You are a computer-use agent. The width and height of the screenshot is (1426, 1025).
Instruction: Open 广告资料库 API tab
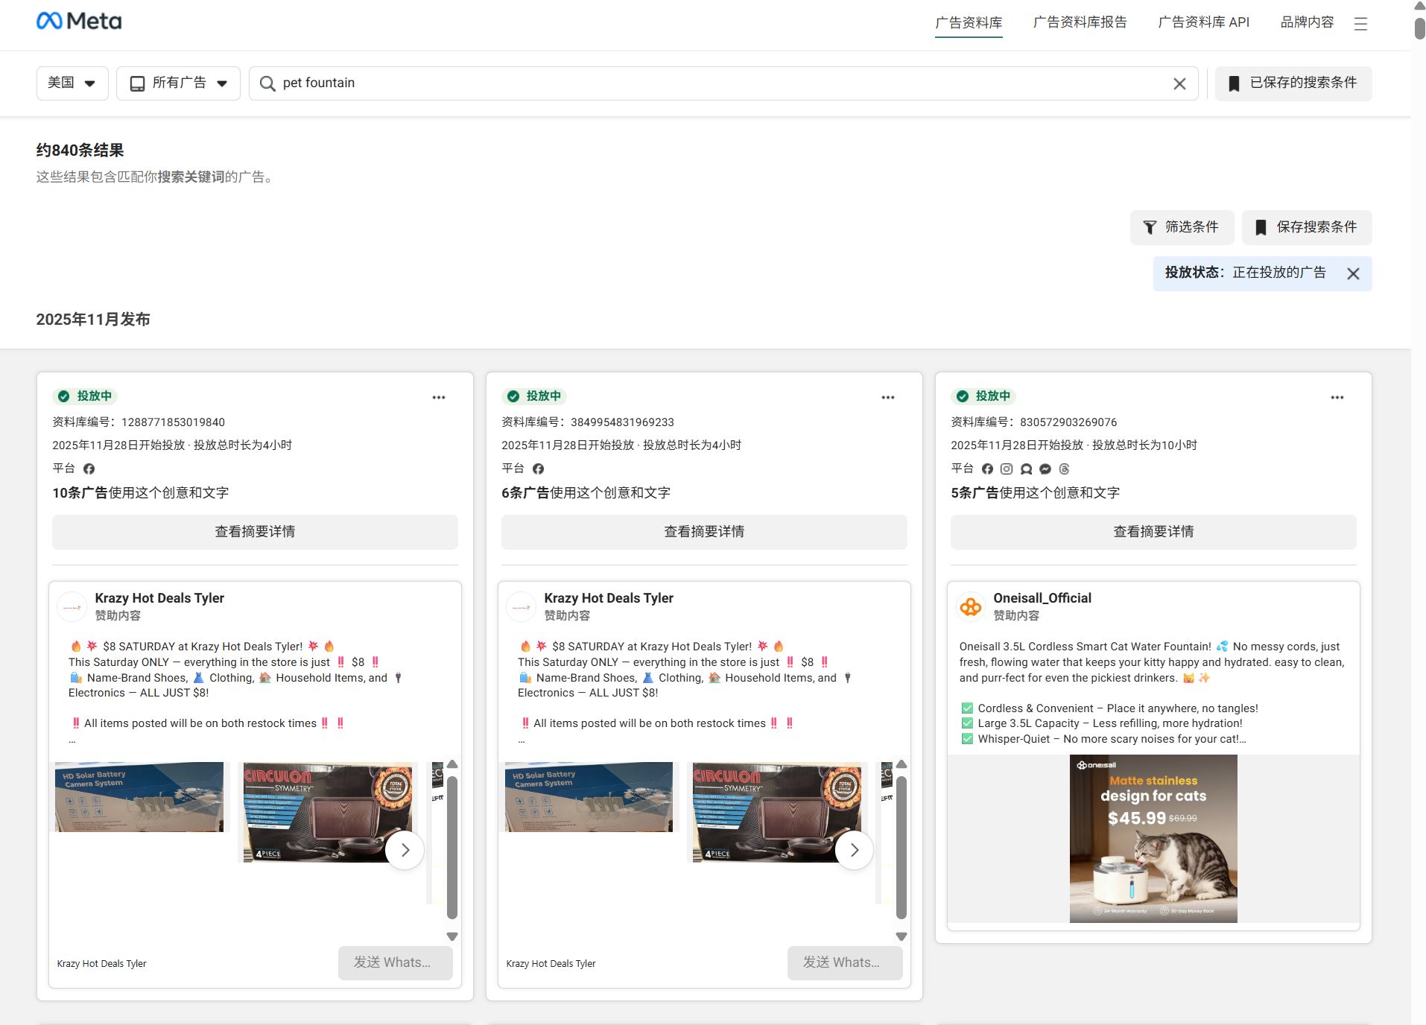click(1203, 22)
